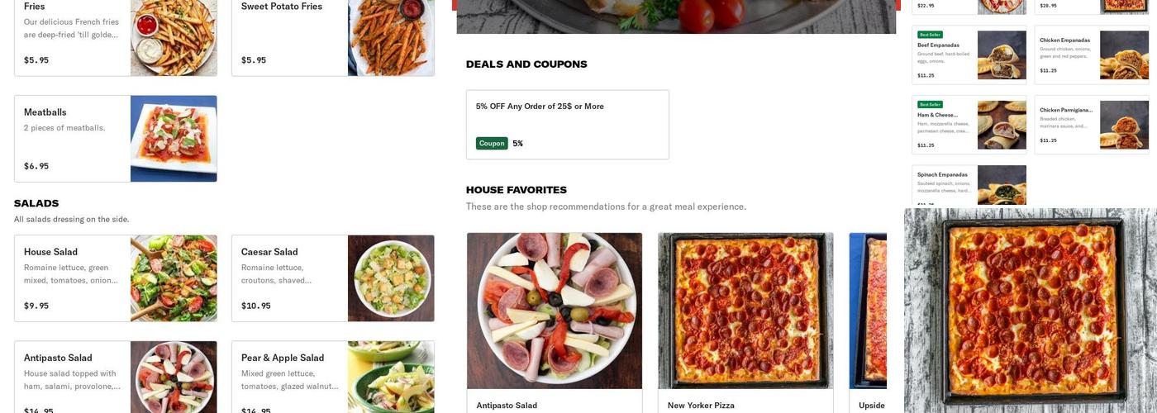Select the Sweet Potato Fries item
Image resolution: width=1157 pixels, height=413 pixels.
(x=333, y=38)
